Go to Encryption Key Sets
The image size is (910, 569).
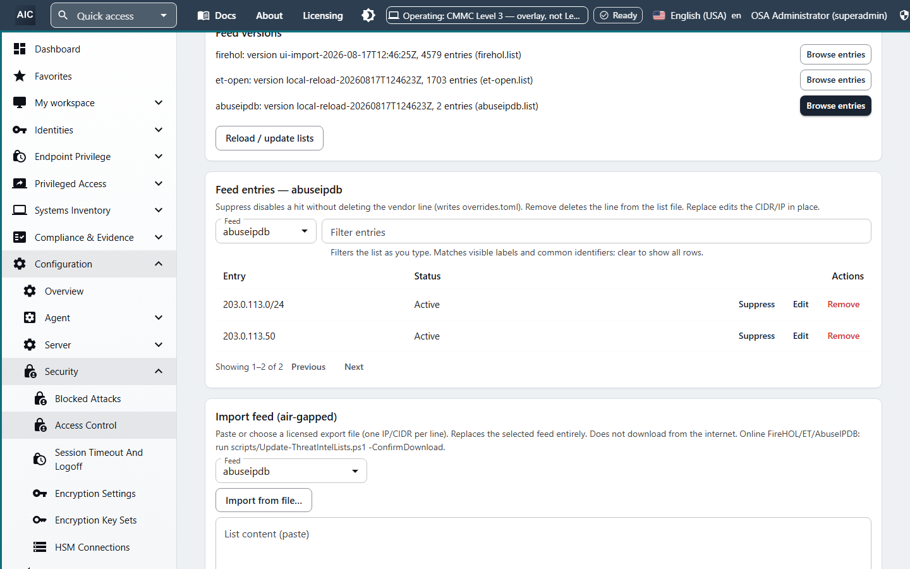click(89, 520)
